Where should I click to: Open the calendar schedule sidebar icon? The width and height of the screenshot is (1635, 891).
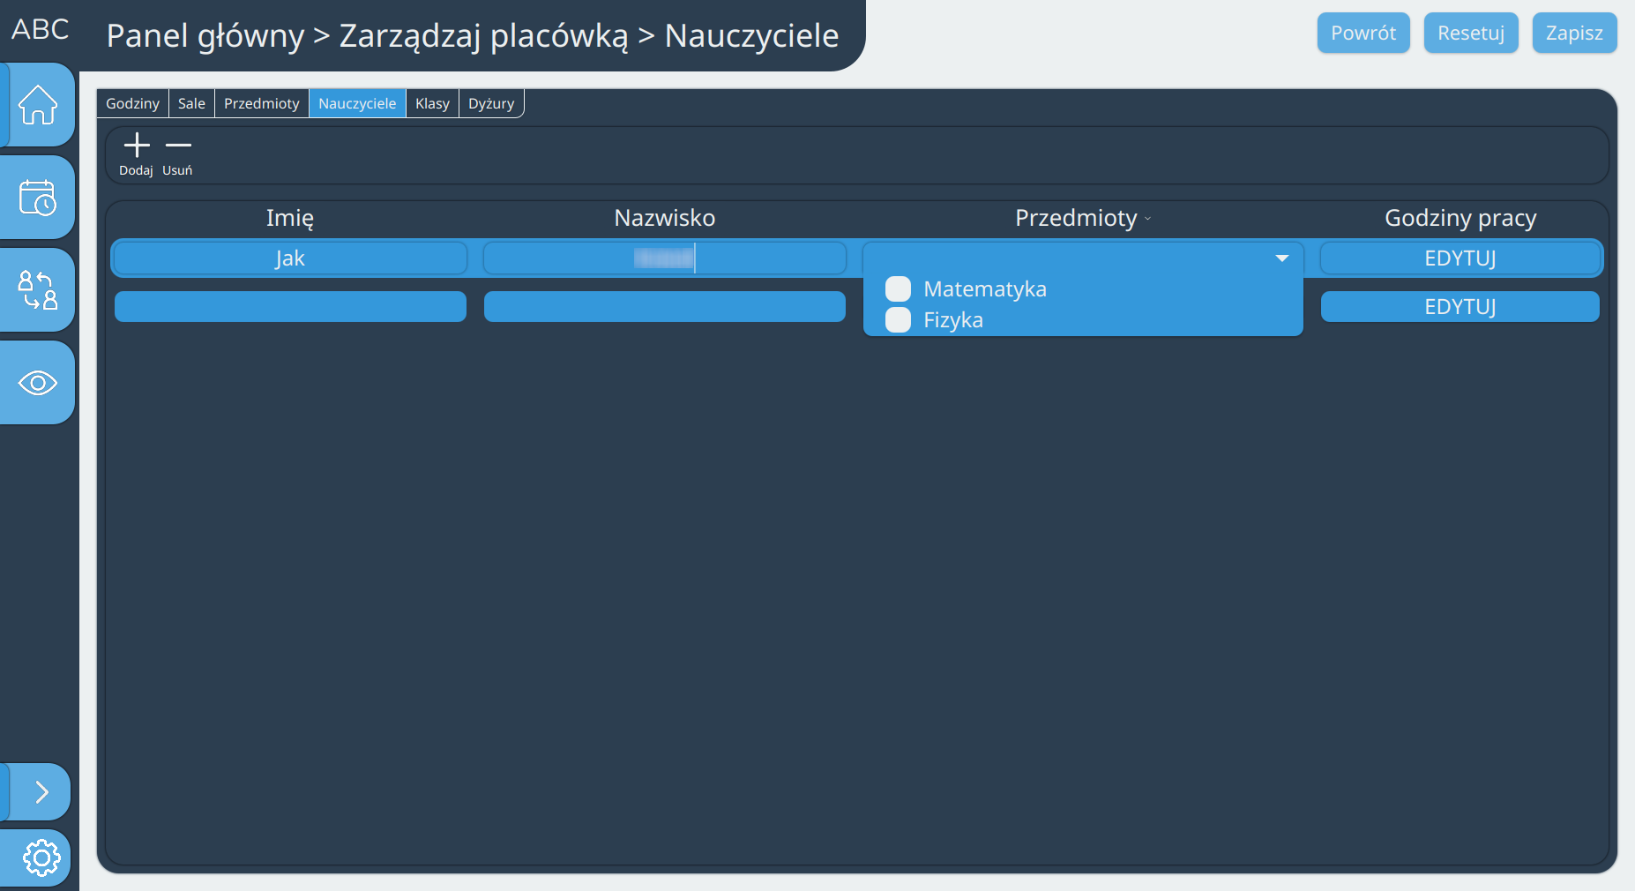[38, 198]
